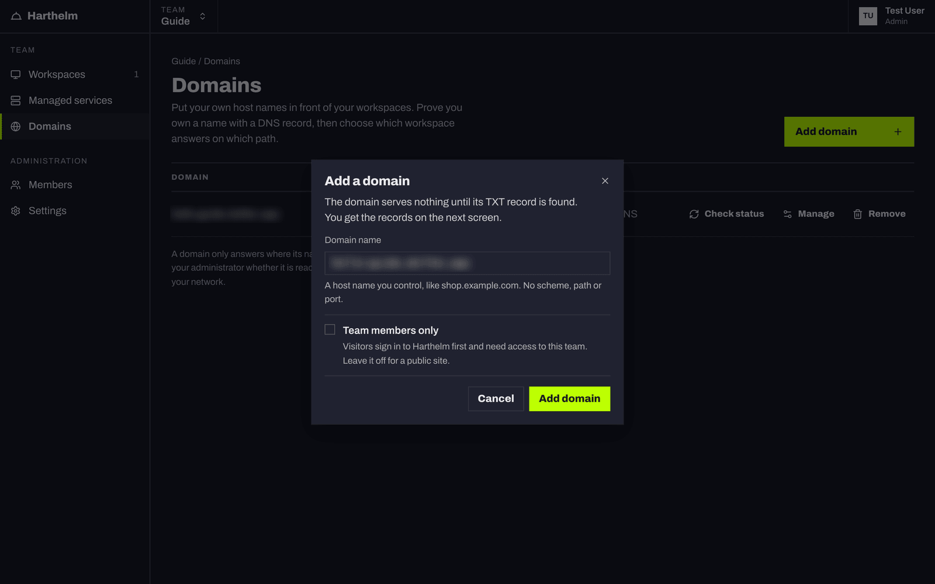
Task: Click the page-level Add domain button
Action: click(x=849, y=131)
